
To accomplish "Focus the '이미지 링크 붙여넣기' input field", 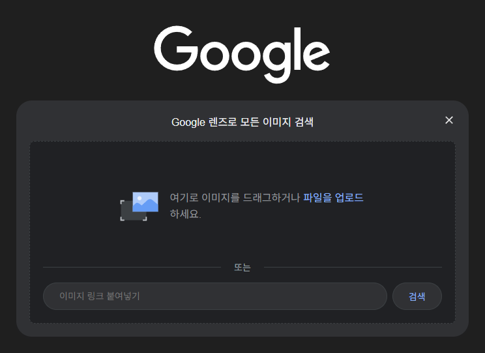I will (x=215, y=296).
